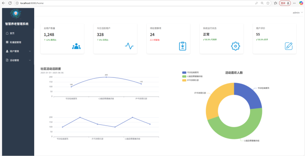
Task: Click the 正常 system status value
Action: (206, 35)
